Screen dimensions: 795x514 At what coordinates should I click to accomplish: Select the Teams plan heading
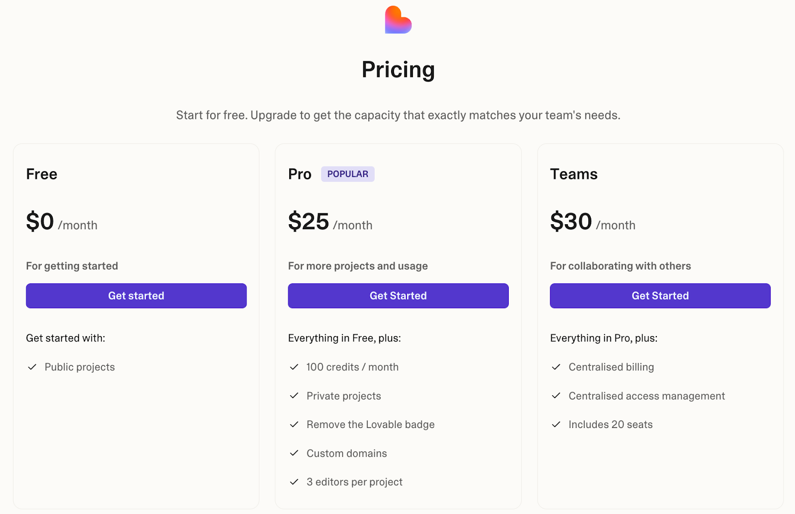click(573, 174)
